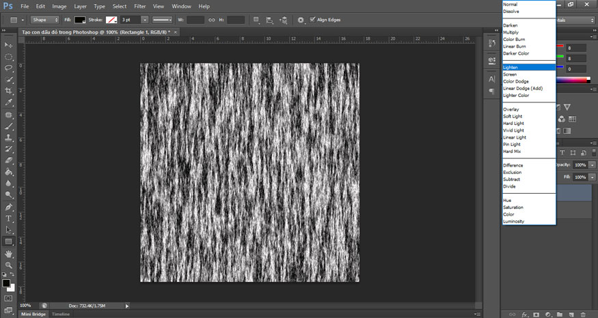598x318 pixels.
Task: Select the Horizontal Type tool
Action: tap(8, 218)
